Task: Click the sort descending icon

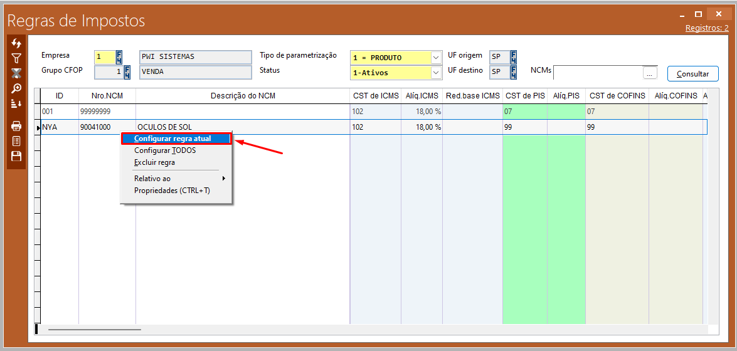Action: coord(16,103)
